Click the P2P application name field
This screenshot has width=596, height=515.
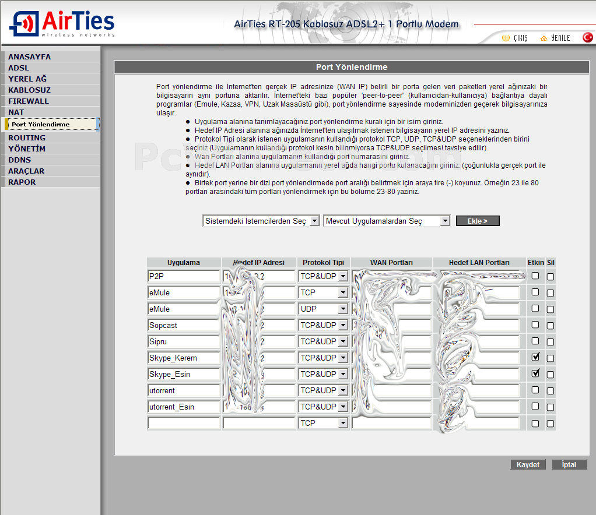click(184, 276)
